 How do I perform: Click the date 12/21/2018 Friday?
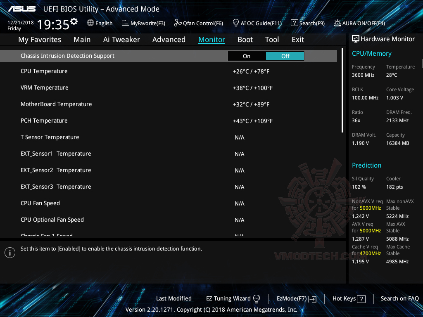tap(20, 25)
